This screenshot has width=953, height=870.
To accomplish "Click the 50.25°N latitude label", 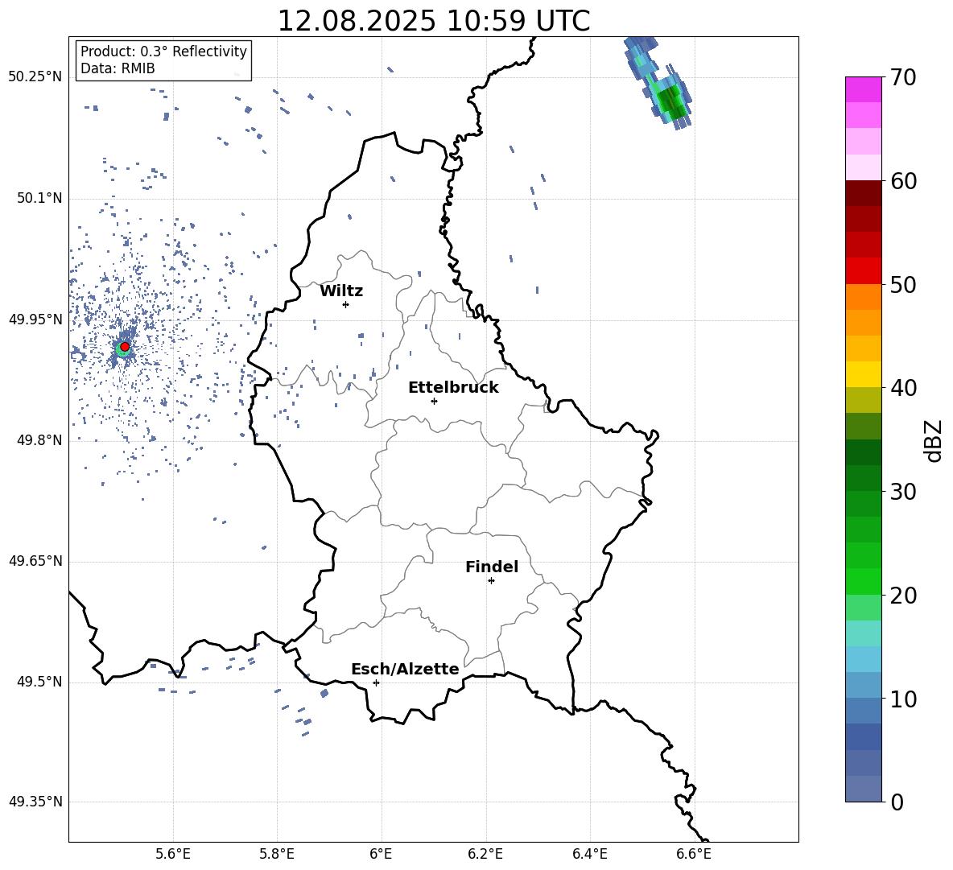I will pos(35,76).
